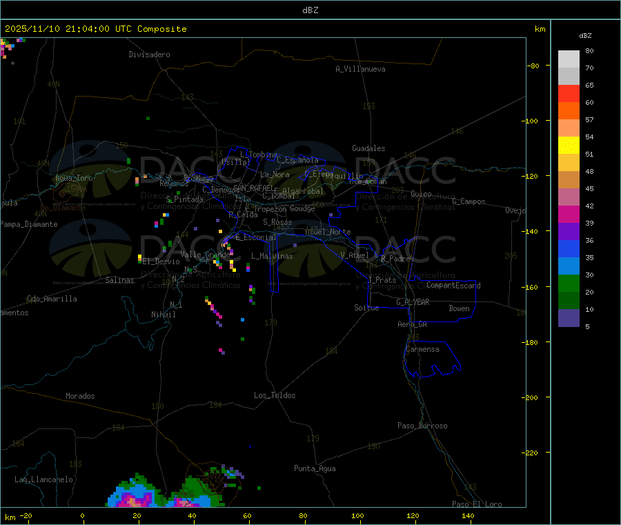Select the 'Goudge' place label
621x525 pixels.
pos(302,208)
